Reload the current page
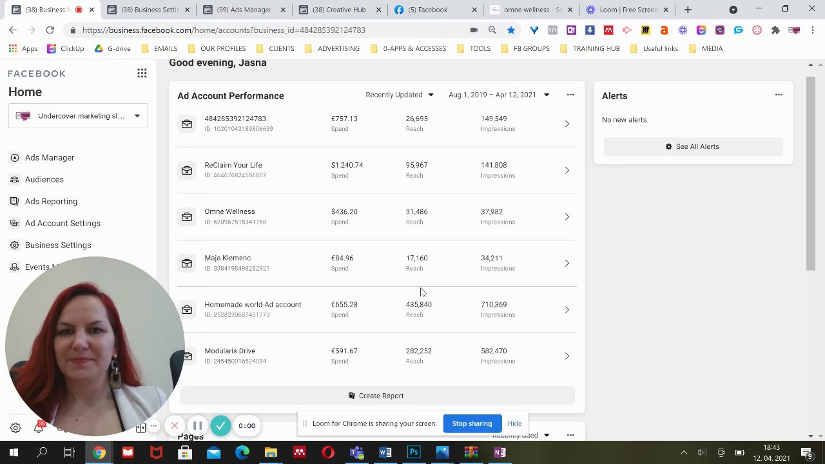 click(x=50, y=30)
